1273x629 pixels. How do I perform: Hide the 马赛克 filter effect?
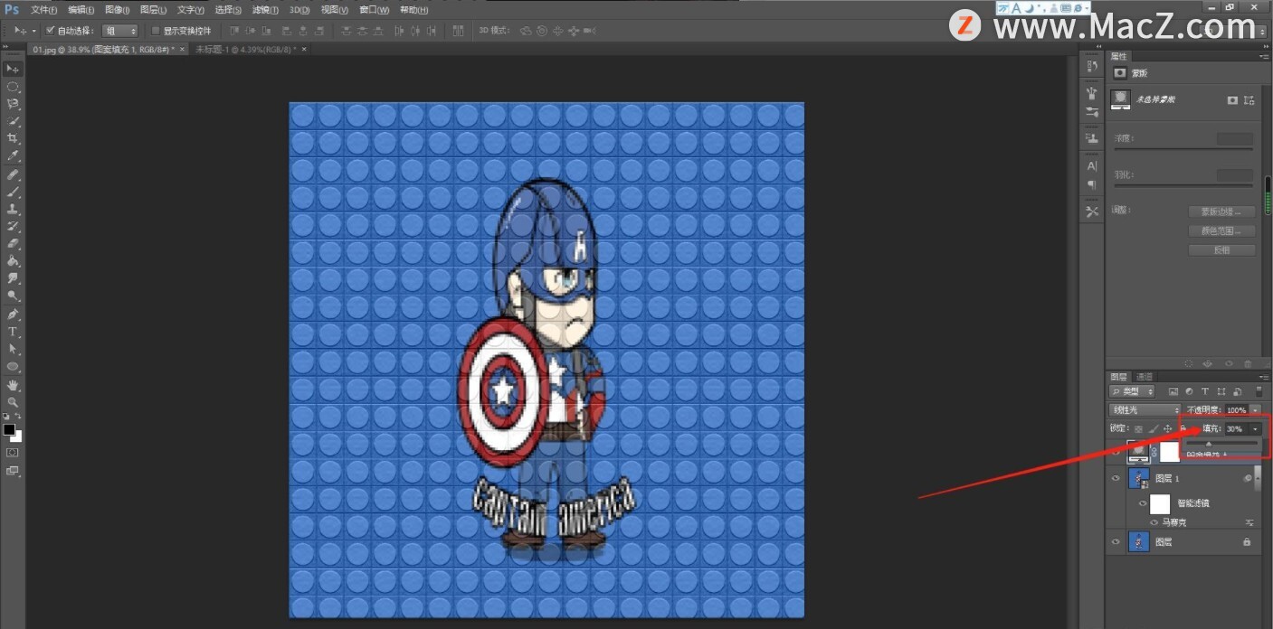coord(1154,522)
